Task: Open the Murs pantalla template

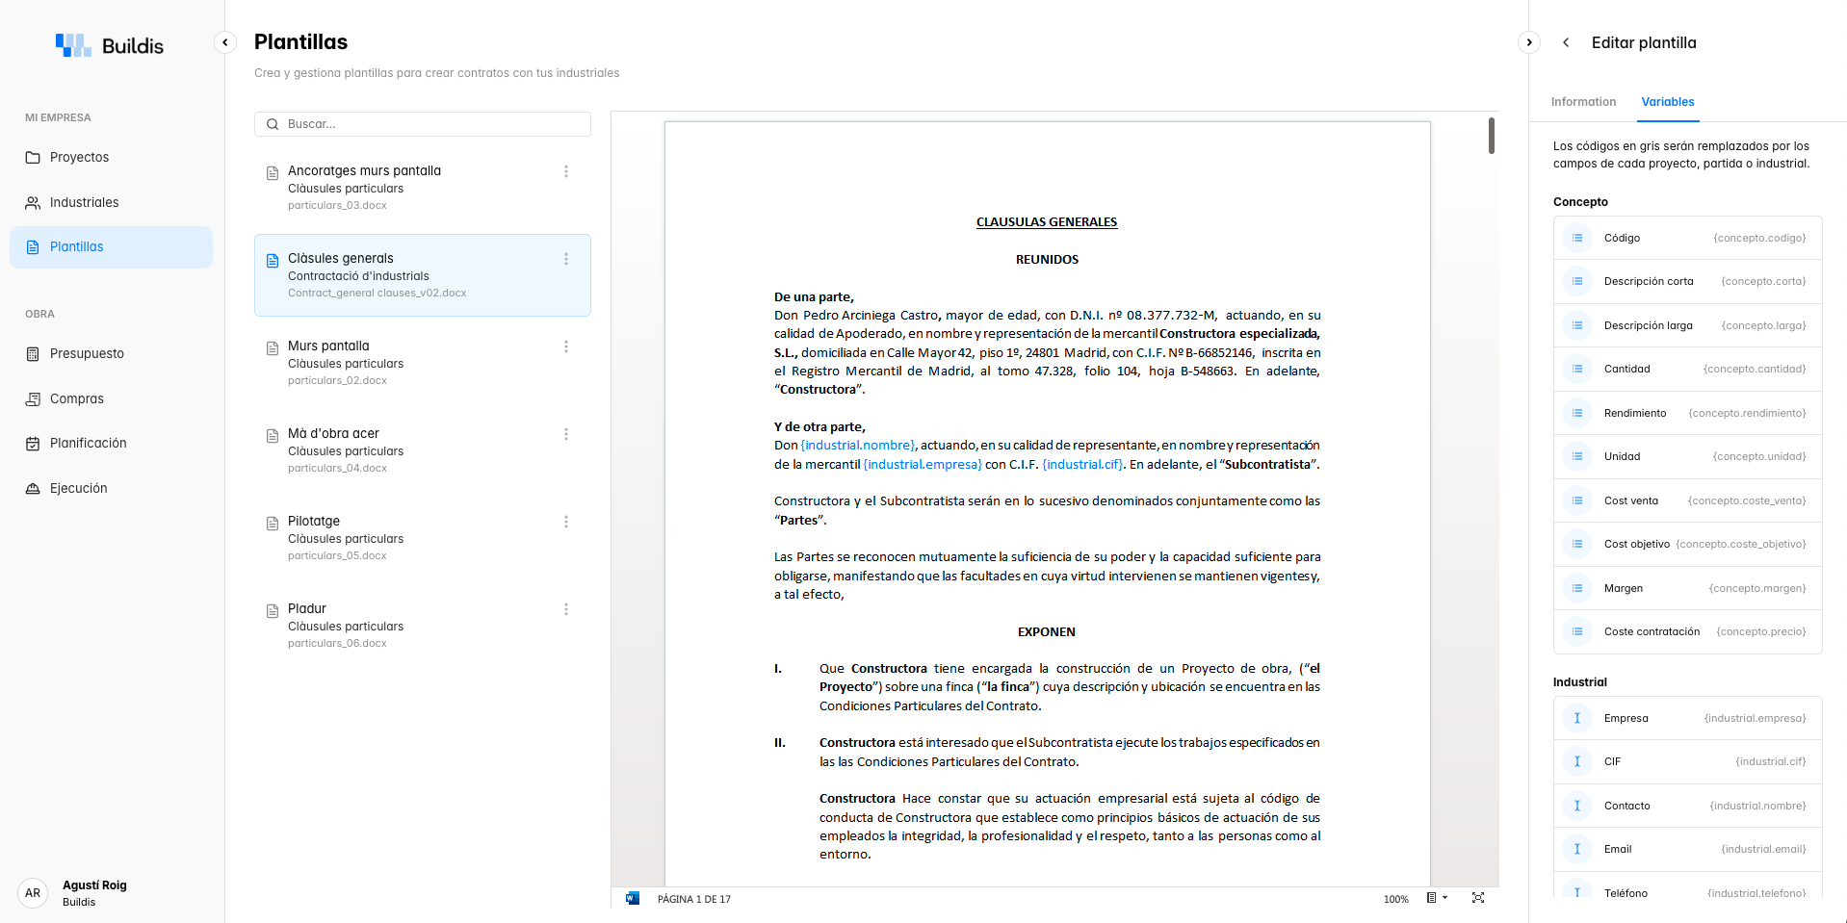Action: 423,363
